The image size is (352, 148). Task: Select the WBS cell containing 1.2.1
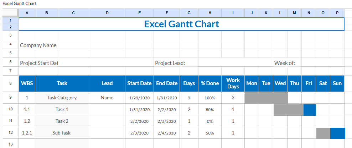tap(27, 133)
